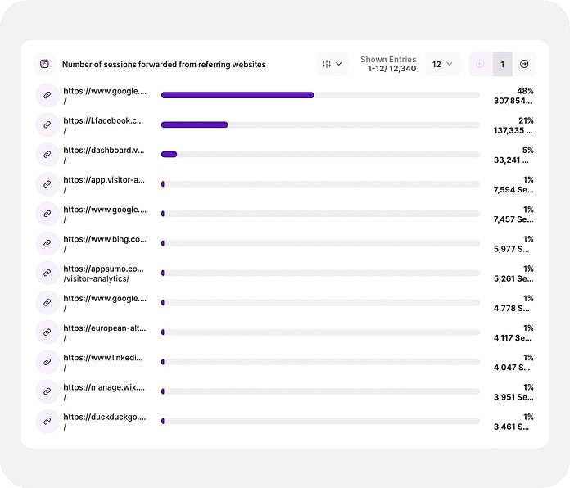Click the report icon next to chart title
570x488 pixels.
coord(45,65)
